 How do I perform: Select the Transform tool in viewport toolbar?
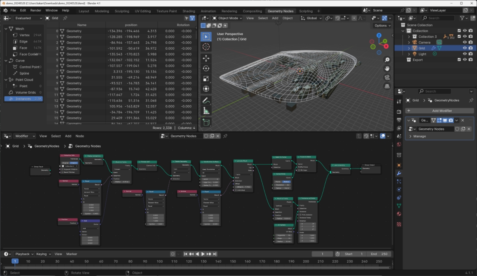[x=206, y=89]
